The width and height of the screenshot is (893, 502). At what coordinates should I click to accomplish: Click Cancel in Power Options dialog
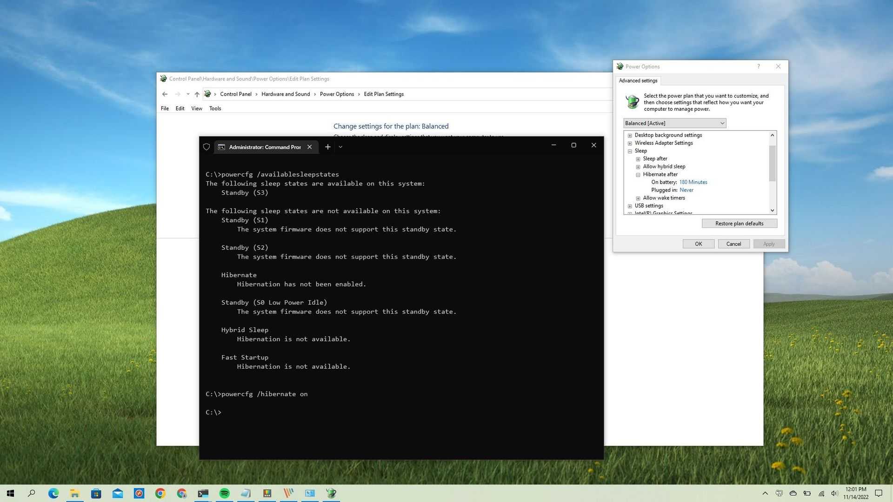733,244
